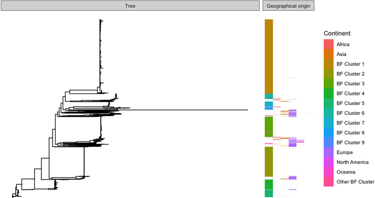
Task: Open the Geographical origin panel header
Action: [288, 6]
